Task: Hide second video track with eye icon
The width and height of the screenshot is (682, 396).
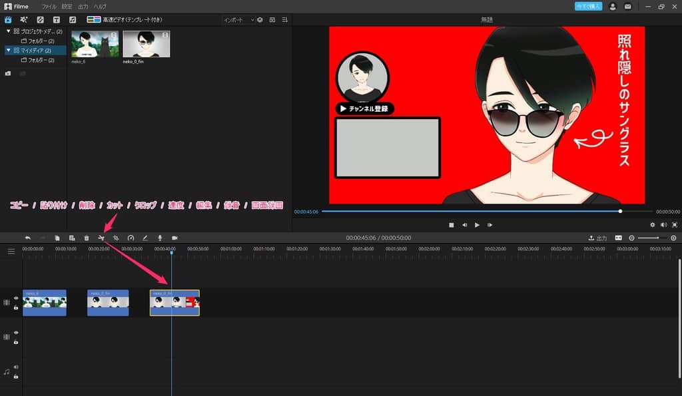Action: 16,333
